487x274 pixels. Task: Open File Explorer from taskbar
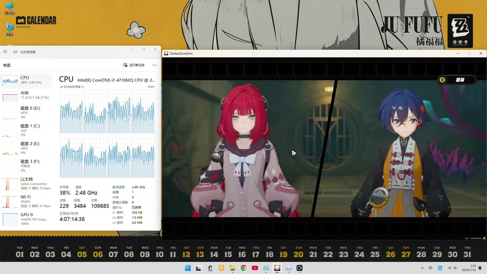click(x=232, y=268)
